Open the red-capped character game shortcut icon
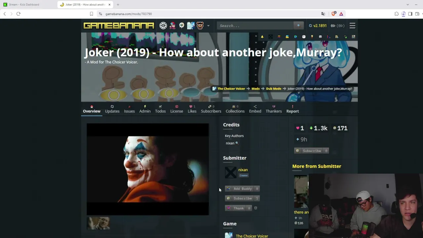This screenshot has height=238, width=423. tap(173, 25)
